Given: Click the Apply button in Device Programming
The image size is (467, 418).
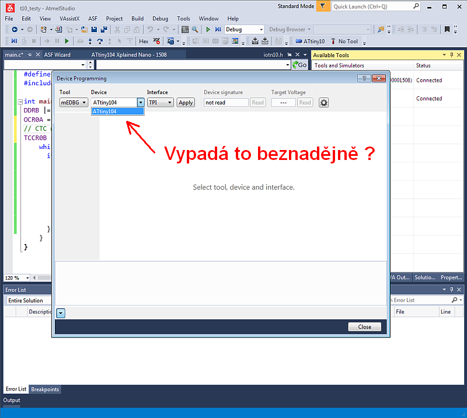Looking at the screenshot, I should tap(186, 103).
